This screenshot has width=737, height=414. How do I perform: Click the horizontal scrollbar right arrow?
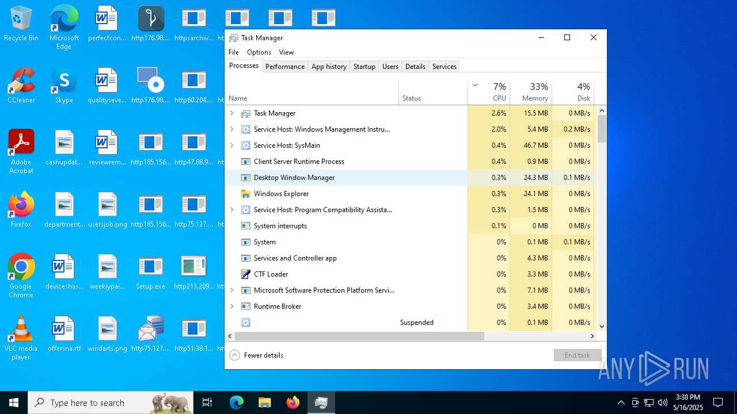click(592, 336)
